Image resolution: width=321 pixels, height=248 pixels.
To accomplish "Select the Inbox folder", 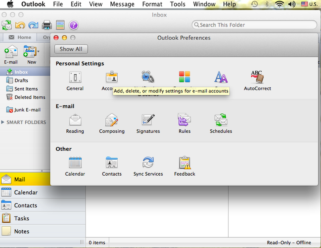I will (x=25, y=72).
